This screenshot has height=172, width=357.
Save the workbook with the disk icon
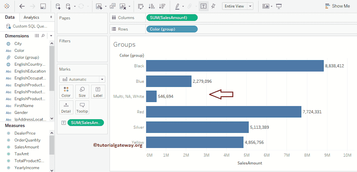(43, 6)
